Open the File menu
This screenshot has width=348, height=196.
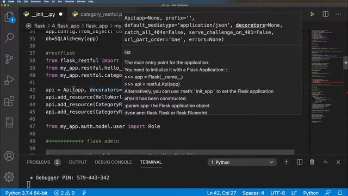click(19, 2)
